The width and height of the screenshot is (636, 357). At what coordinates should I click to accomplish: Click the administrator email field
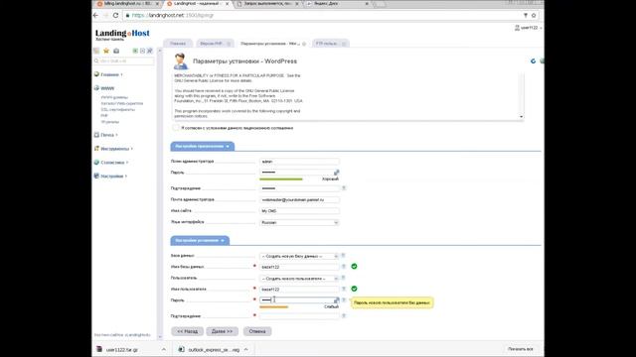tap(299, 200)
